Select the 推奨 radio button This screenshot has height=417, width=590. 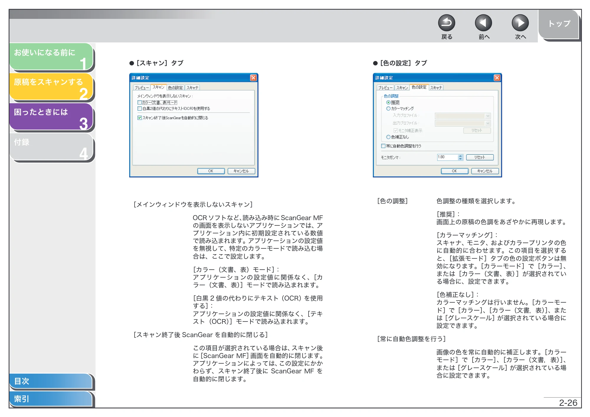pos(388,103)
